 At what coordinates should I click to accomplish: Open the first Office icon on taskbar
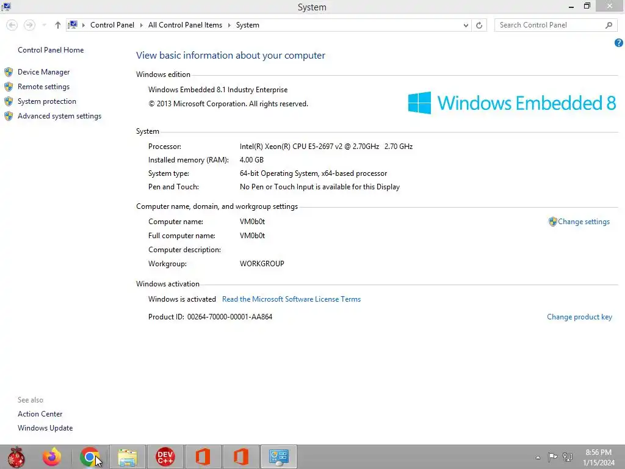point(203,457)
